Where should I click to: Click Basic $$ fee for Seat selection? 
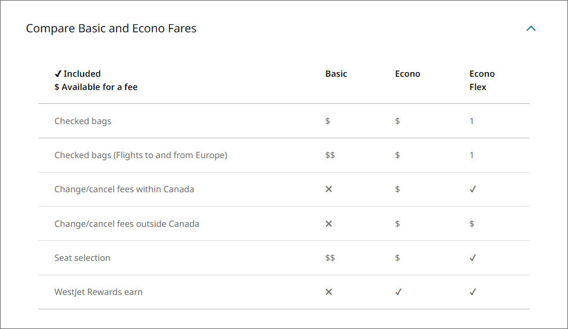330,258
